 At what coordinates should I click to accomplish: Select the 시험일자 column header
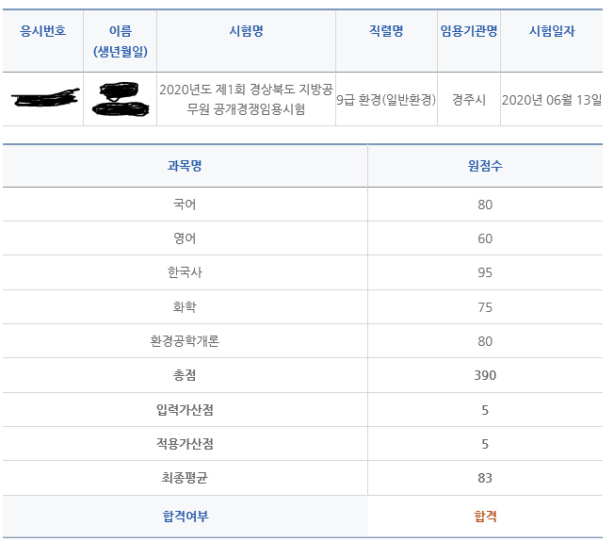[x=552, y=31]
